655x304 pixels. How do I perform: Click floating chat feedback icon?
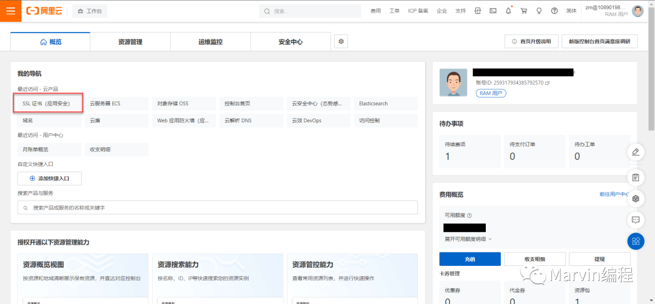pos(636,219)
